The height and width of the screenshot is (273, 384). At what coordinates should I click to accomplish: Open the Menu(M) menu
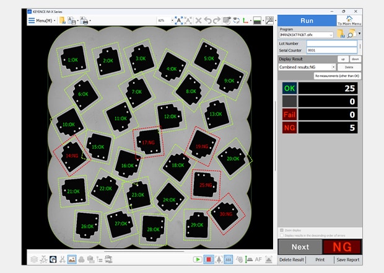click(42, 20)
